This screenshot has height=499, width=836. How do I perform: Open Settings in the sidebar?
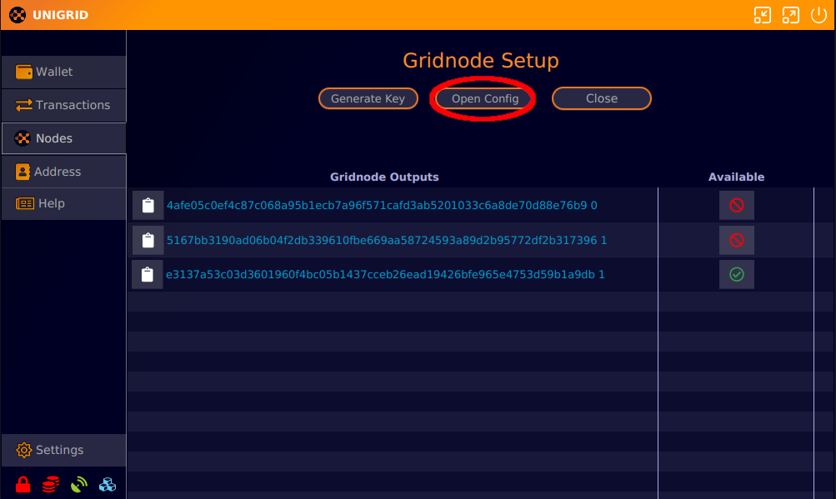tap(64, 450)
